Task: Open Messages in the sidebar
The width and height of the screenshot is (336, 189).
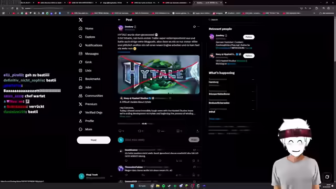Action: pyautogui.click(x=89, y=54)
